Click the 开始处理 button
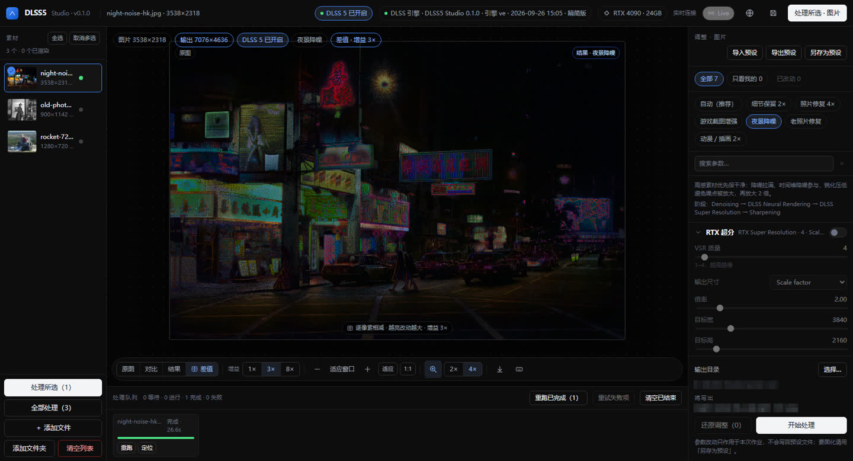853x461 pixels. 801,425
